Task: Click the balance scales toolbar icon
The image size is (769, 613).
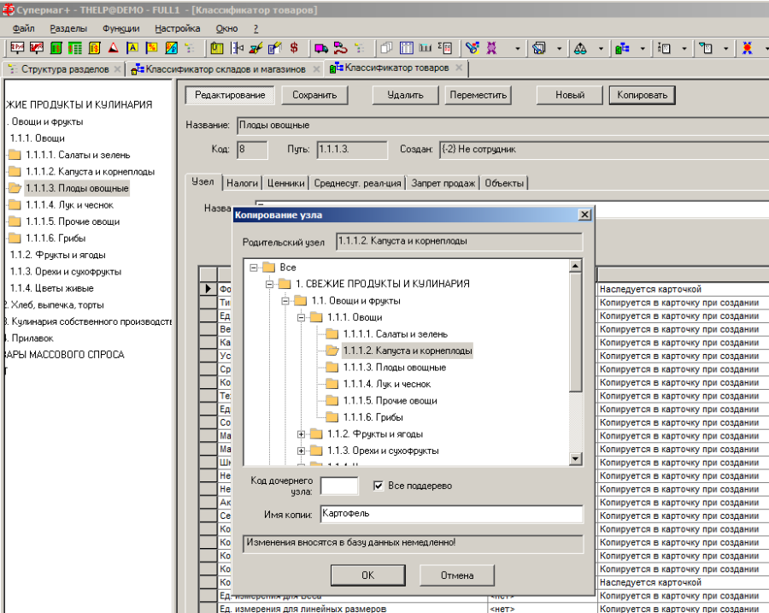Action: [580, 48]
